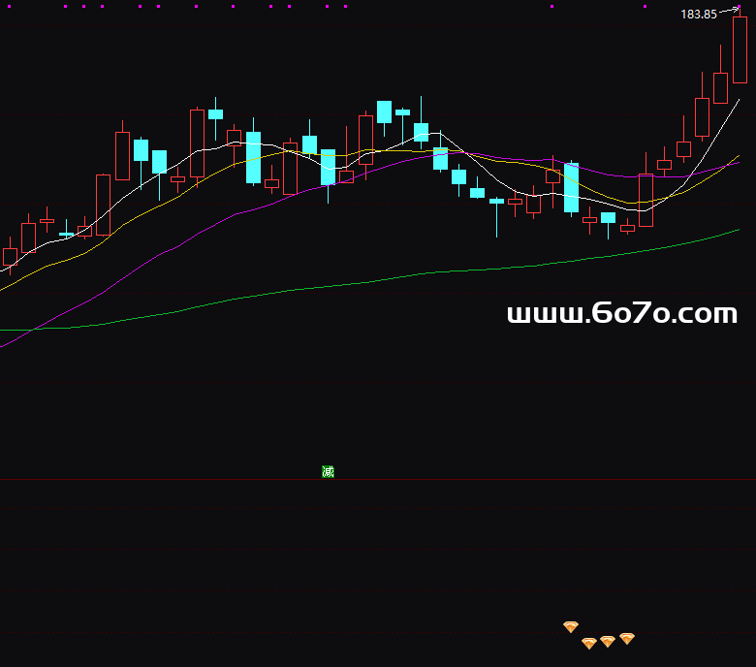Click the second orange diamond from left
Image resolution: width=756 pixels, height=667 pixels.
(589, 643)
